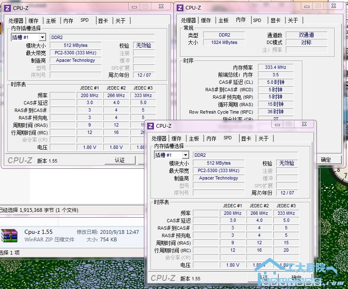The image size is (348, 289).
Task: Open 关于 tab in front window
Action: [x=264, y=138]
